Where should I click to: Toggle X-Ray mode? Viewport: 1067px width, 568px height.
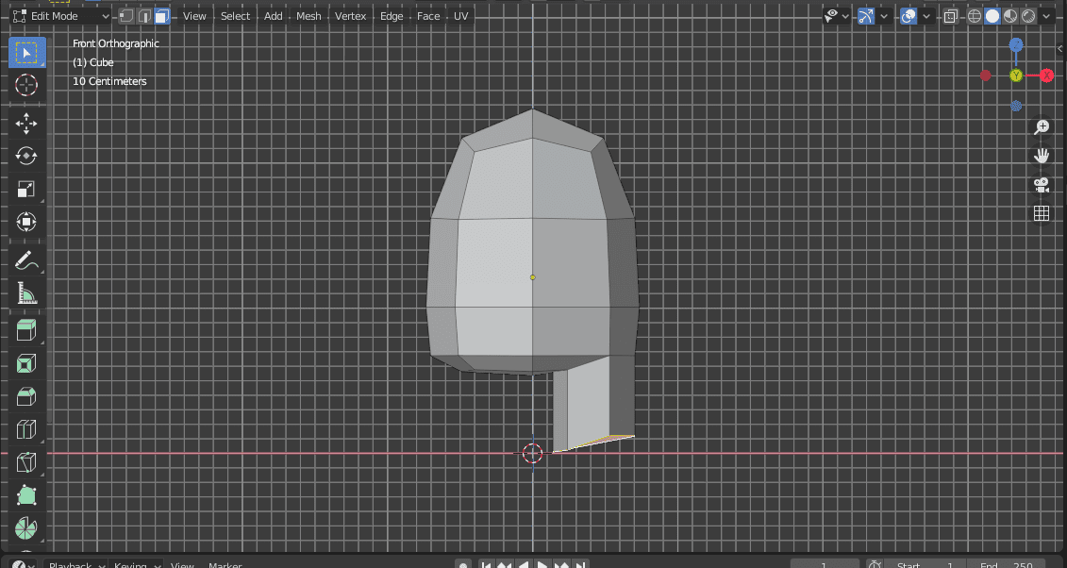(950, 15)
